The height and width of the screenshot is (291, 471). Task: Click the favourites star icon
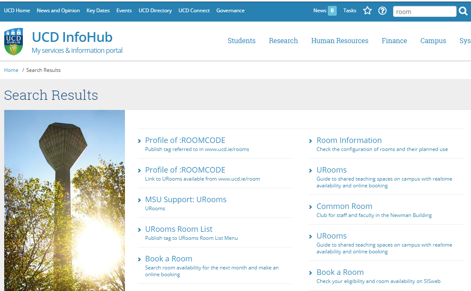(367, 11)
